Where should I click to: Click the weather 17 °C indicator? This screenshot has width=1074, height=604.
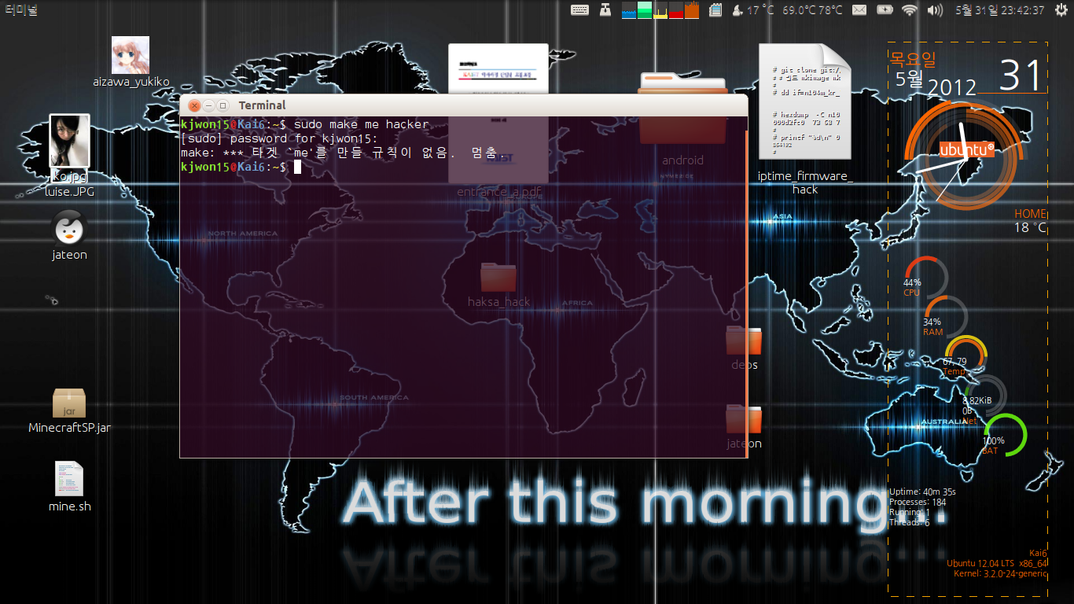click(752, 10)
